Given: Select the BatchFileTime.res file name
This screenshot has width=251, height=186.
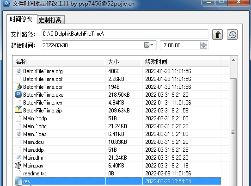Looking at the screenshot, I should [x=43, y=103].
